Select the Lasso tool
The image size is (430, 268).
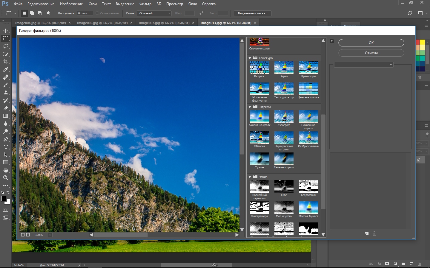(6, 46)
